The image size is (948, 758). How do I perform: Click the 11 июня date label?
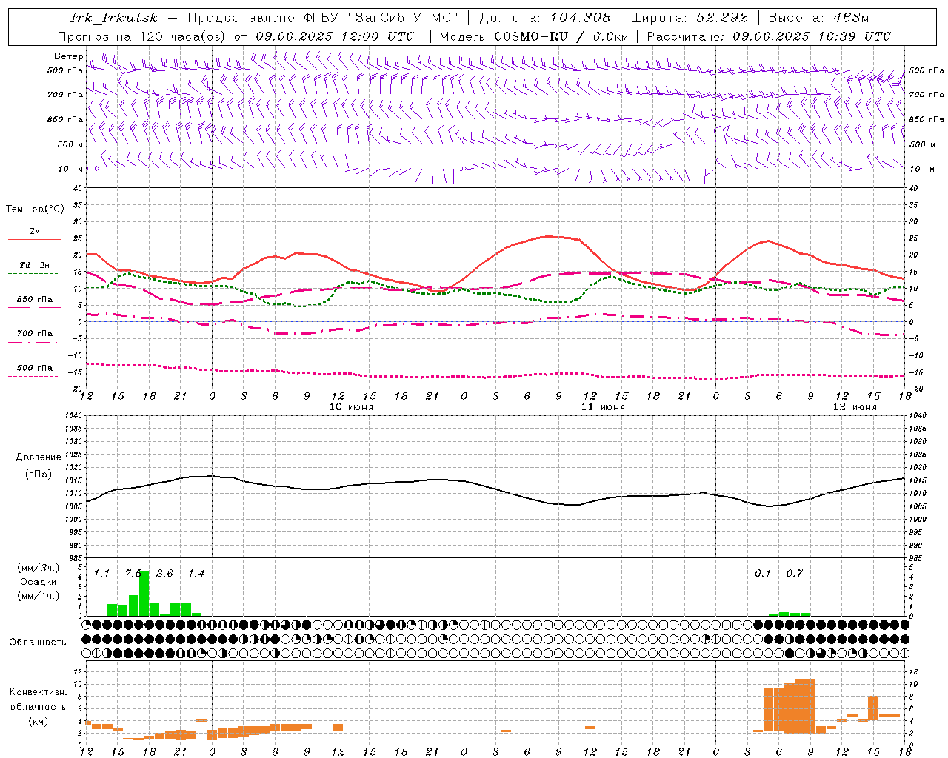coord(603,407)
